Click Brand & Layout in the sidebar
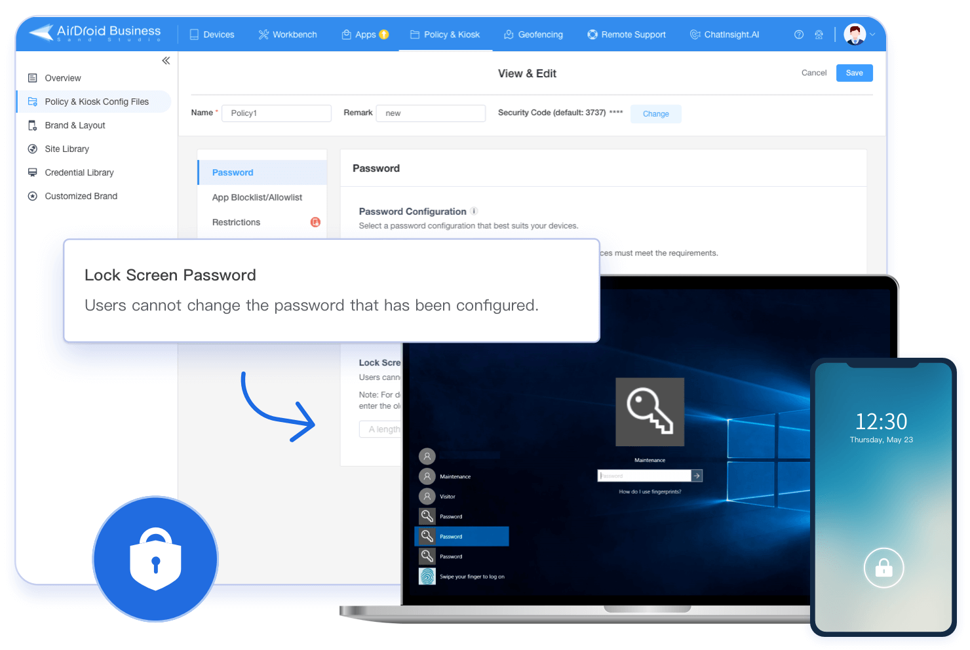The width and height of the screenshot is (970, 650). coord(75,125)
